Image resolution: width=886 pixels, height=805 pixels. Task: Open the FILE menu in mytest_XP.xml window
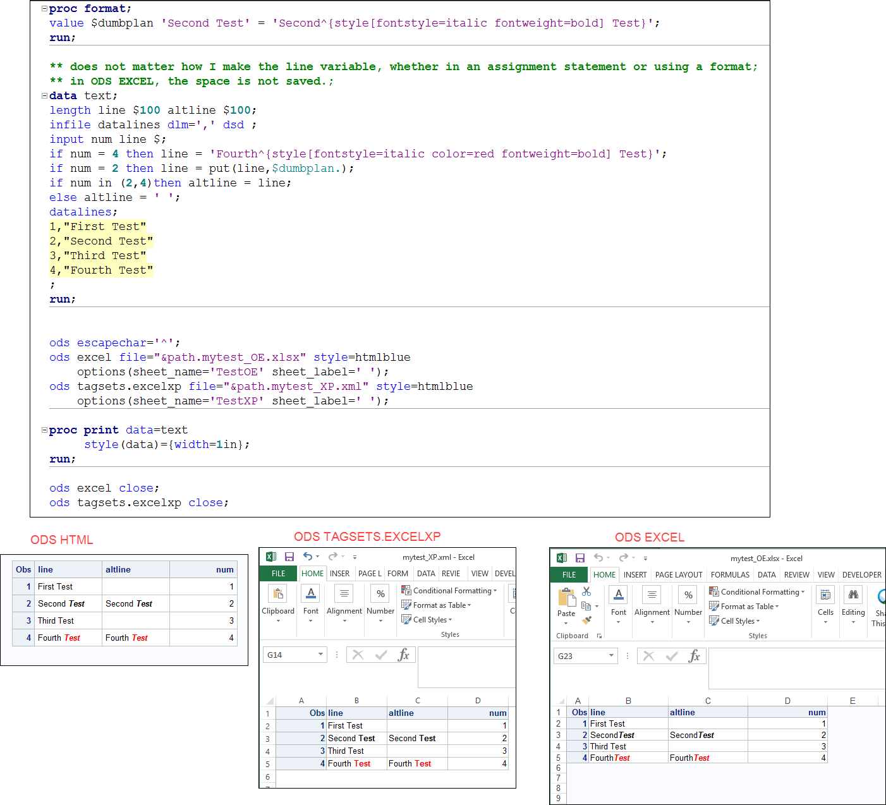pos(277,573)
